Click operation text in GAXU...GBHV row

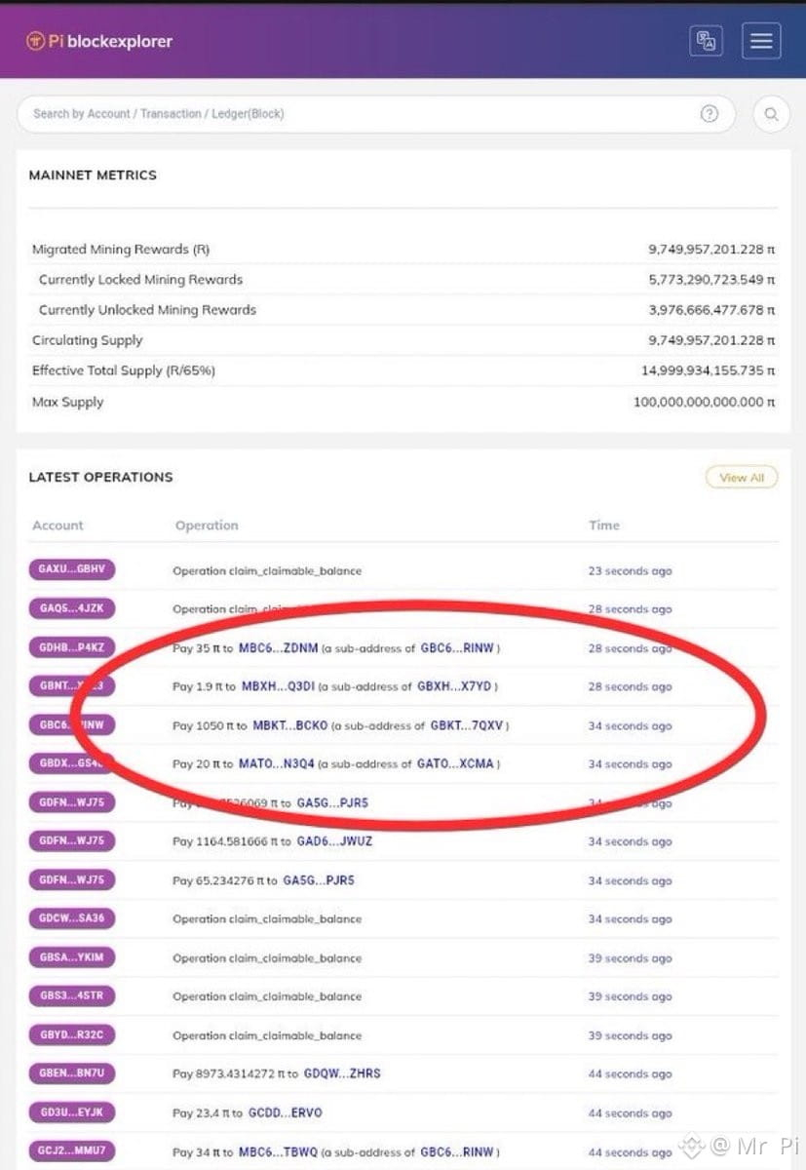pyautogui.click(x=267, y=571)
